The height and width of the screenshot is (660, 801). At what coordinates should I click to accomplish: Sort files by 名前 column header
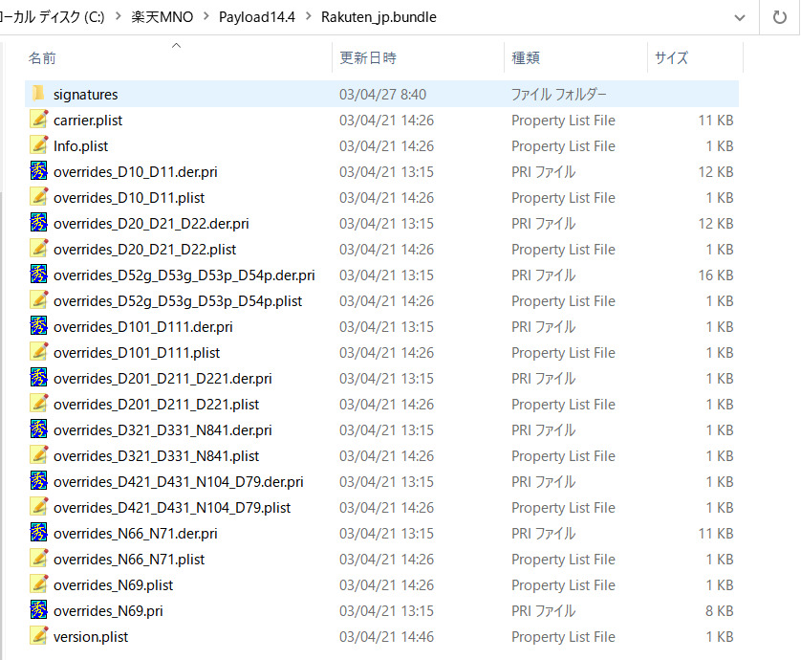tap(42, 58)
